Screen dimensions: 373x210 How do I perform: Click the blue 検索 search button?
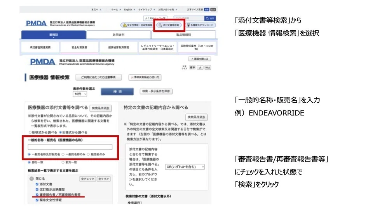click(117, 91)
